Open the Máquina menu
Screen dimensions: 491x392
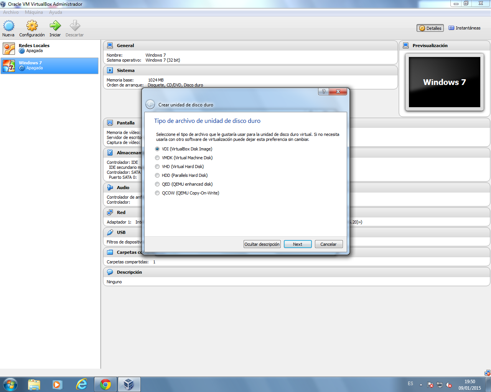34,12
